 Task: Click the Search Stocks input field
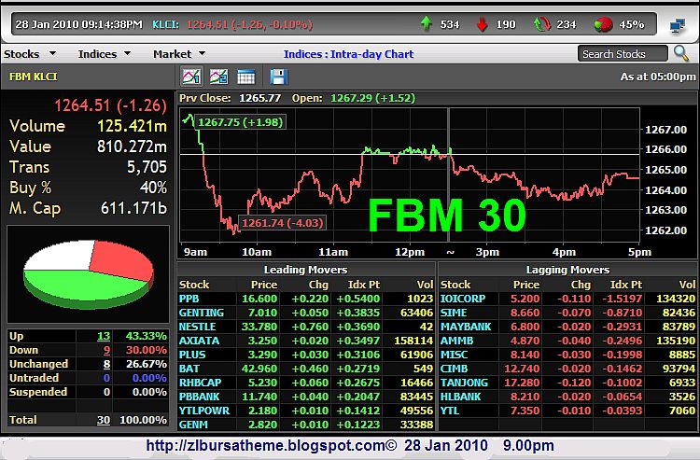pos(623,54)
